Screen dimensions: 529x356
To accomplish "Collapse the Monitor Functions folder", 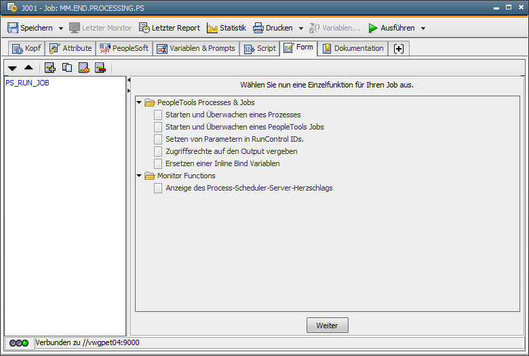I will 139,176.
